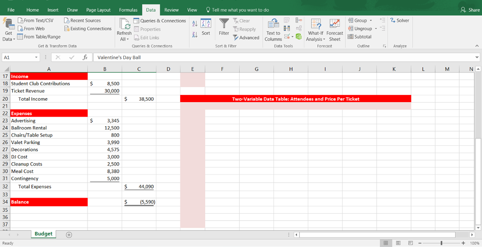Switch to Page Layout view
Screen dimensions: 482x247
pos(398,243)
